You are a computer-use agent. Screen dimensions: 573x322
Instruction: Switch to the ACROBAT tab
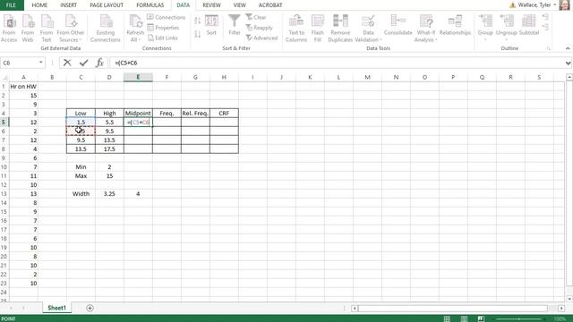[270, 5]
